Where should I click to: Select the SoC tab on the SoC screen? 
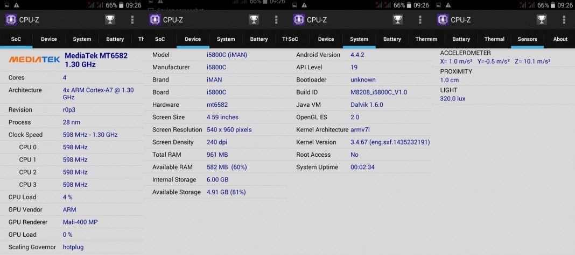coord(16,39)
